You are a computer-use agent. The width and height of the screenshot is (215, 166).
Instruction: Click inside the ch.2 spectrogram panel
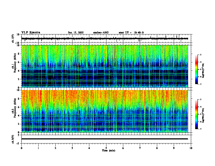tap(105, 111)
